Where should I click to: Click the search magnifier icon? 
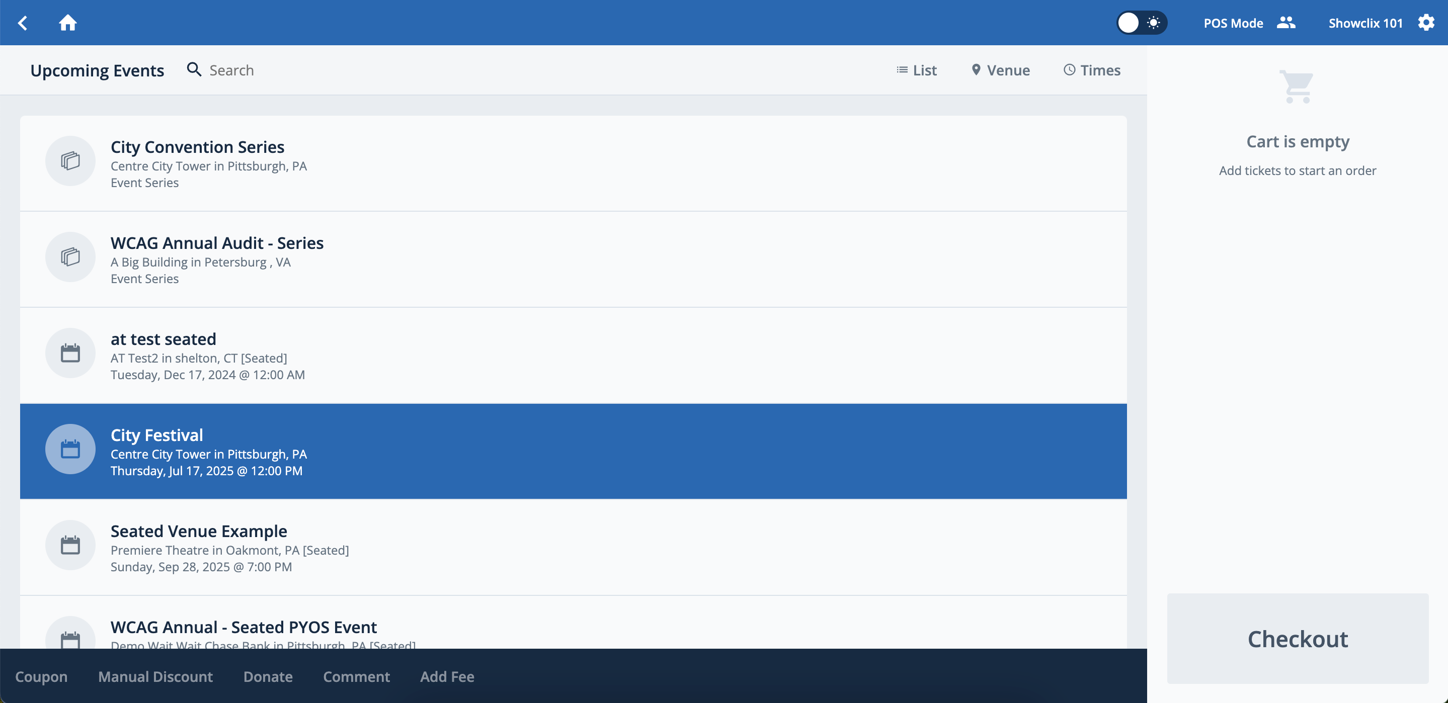click(194, 70)
